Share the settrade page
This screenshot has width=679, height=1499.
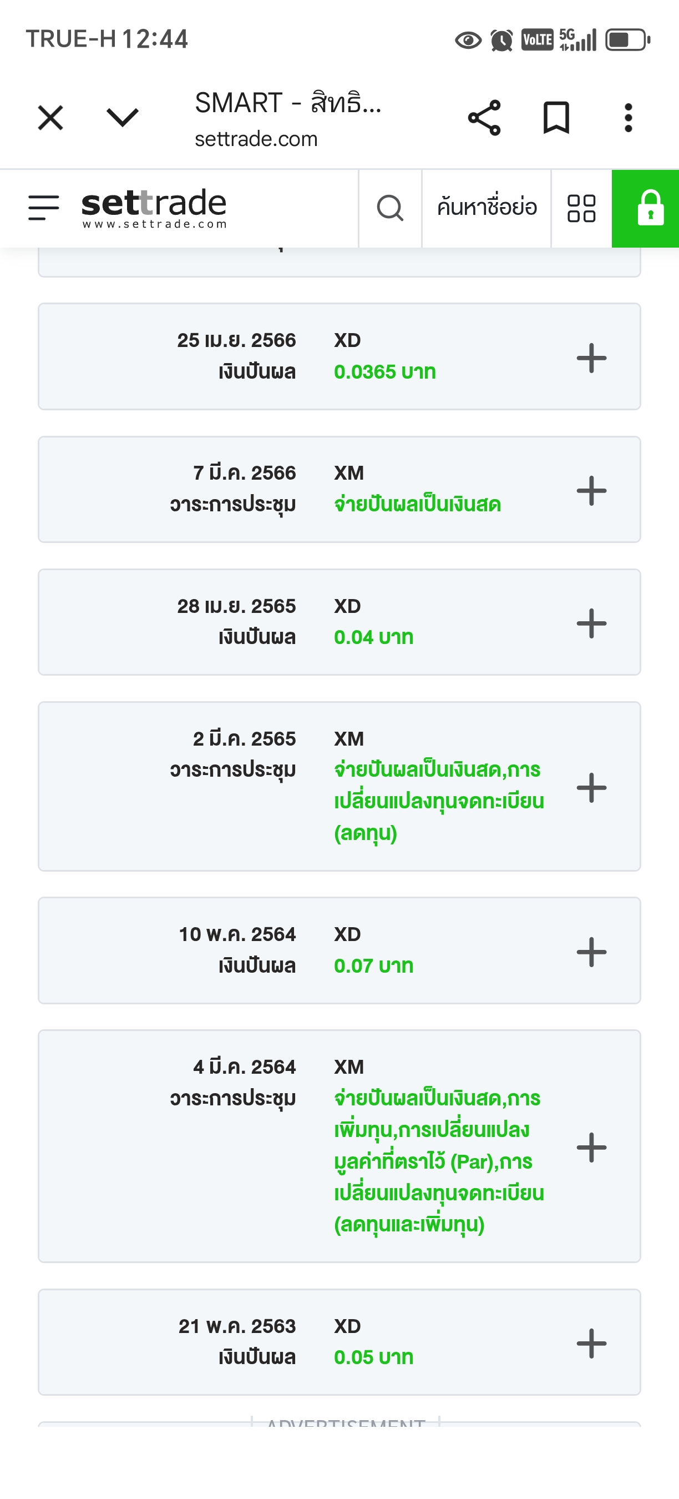(x=484, y=118)
